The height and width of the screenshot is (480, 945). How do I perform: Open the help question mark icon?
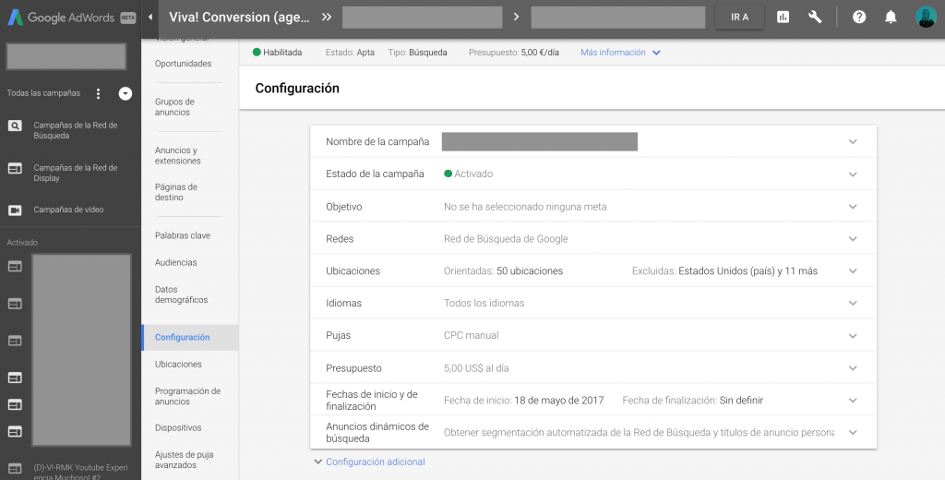859,18
